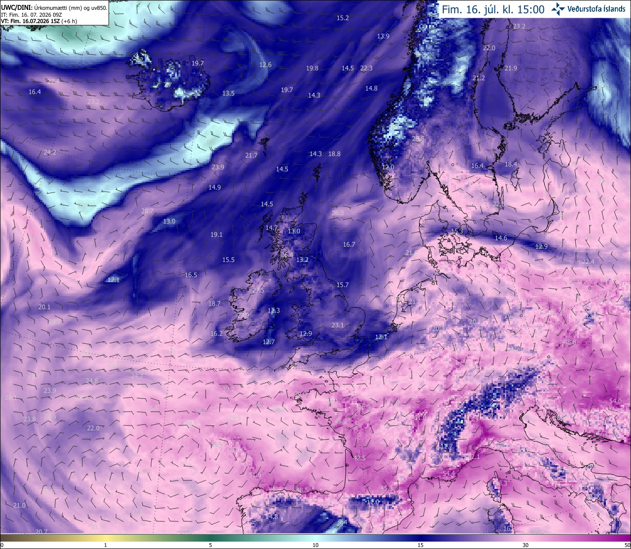
Task: Click the 54.4 value near the Mediterranean coast
Action: point(449,474)
